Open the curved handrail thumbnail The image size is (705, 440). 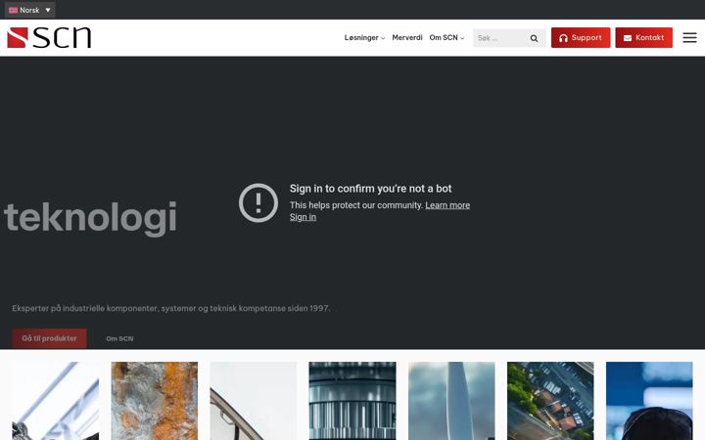(x=254, y=401)
